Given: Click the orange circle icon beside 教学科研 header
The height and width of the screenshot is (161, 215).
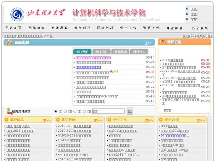Looking at the screenshot, I should (x=58, y=120).
